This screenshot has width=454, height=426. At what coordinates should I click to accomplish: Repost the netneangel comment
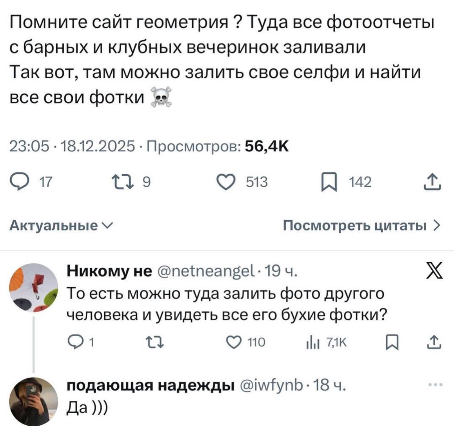155,342
